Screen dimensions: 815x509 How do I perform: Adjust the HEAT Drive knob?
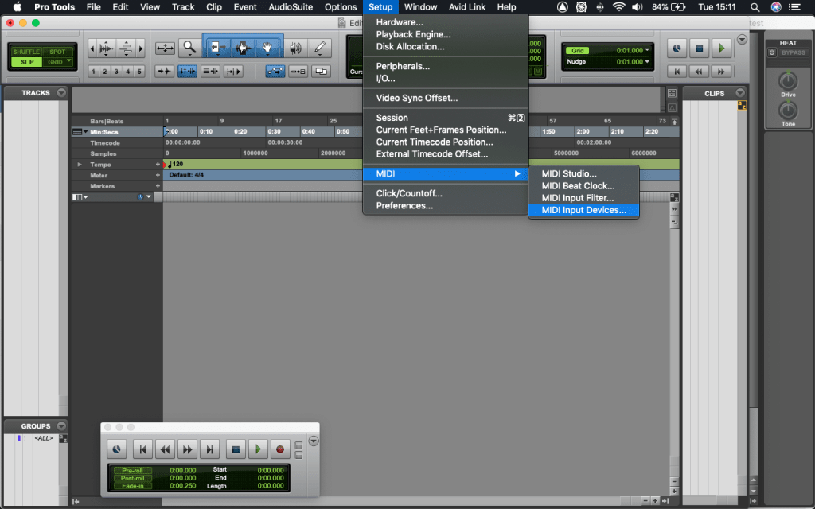[788, 82]
